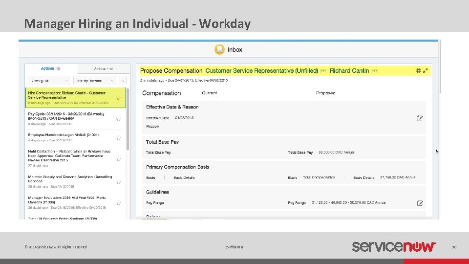Click the ServiceNow logo
Screen dimensions: 469x264
coord(394,246)
